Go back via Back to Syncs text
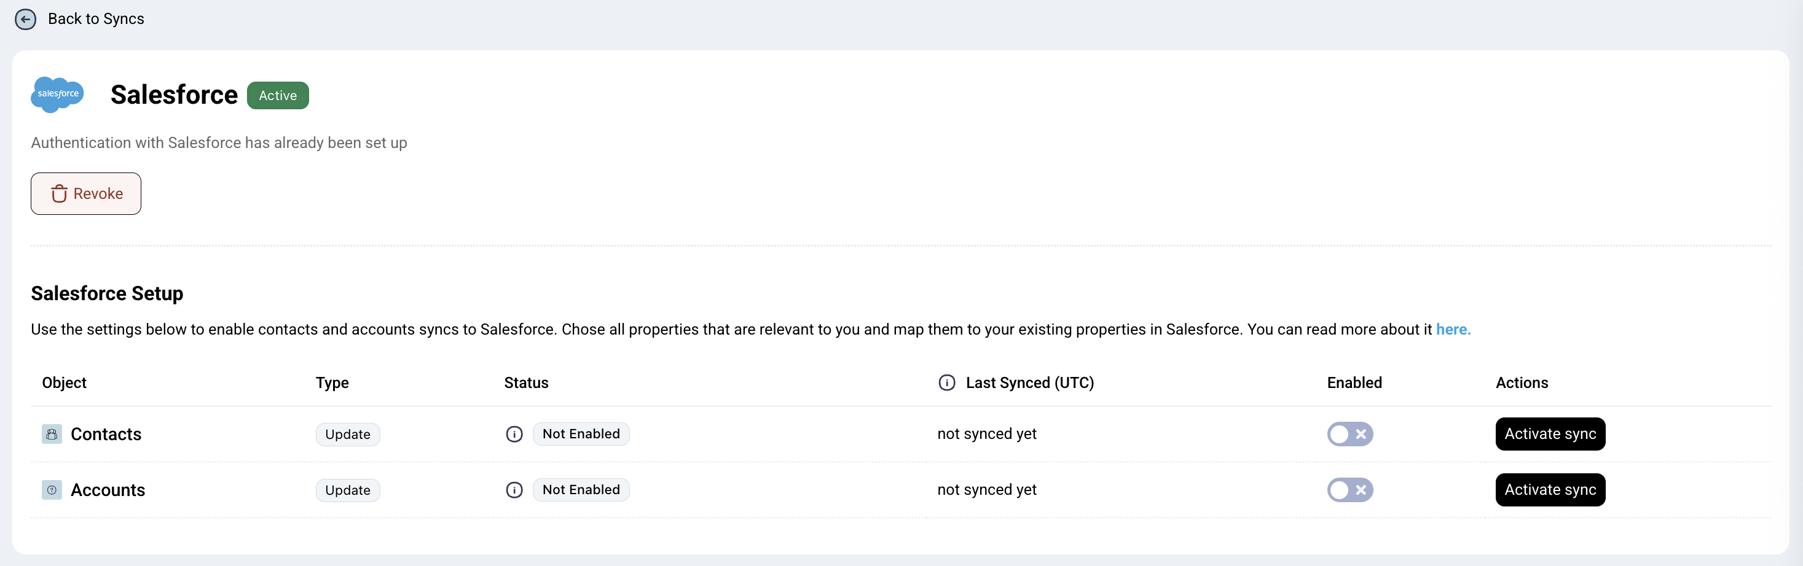Image resolution: width=1803 pixels, height=566 pixels. pyautogui.click(x=96, y=19)
